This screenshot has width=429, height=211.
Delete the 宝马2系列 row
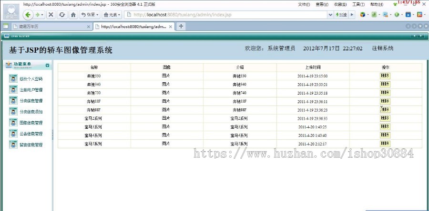click(385, 118)
